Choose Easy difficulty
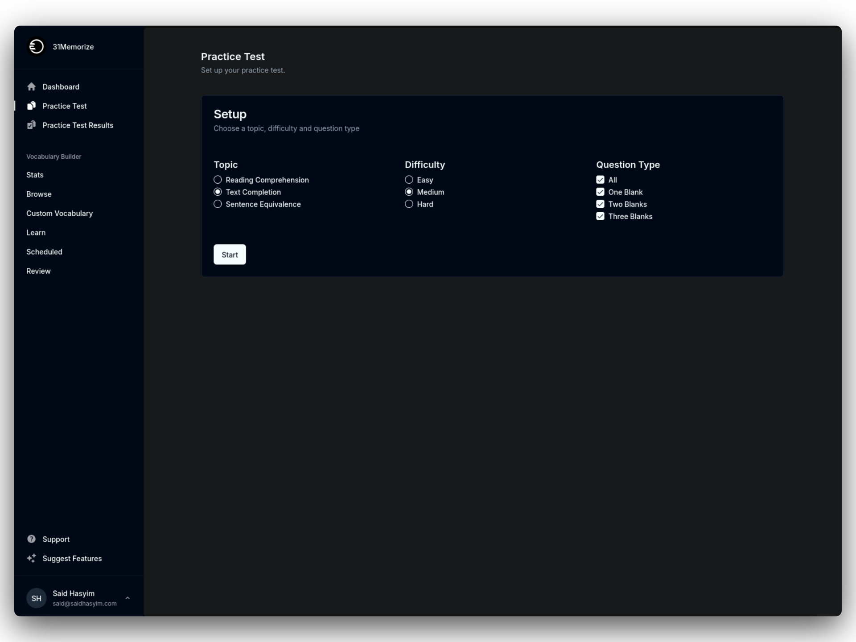Viewport: 856px width, 642px height. coord(409,180)
